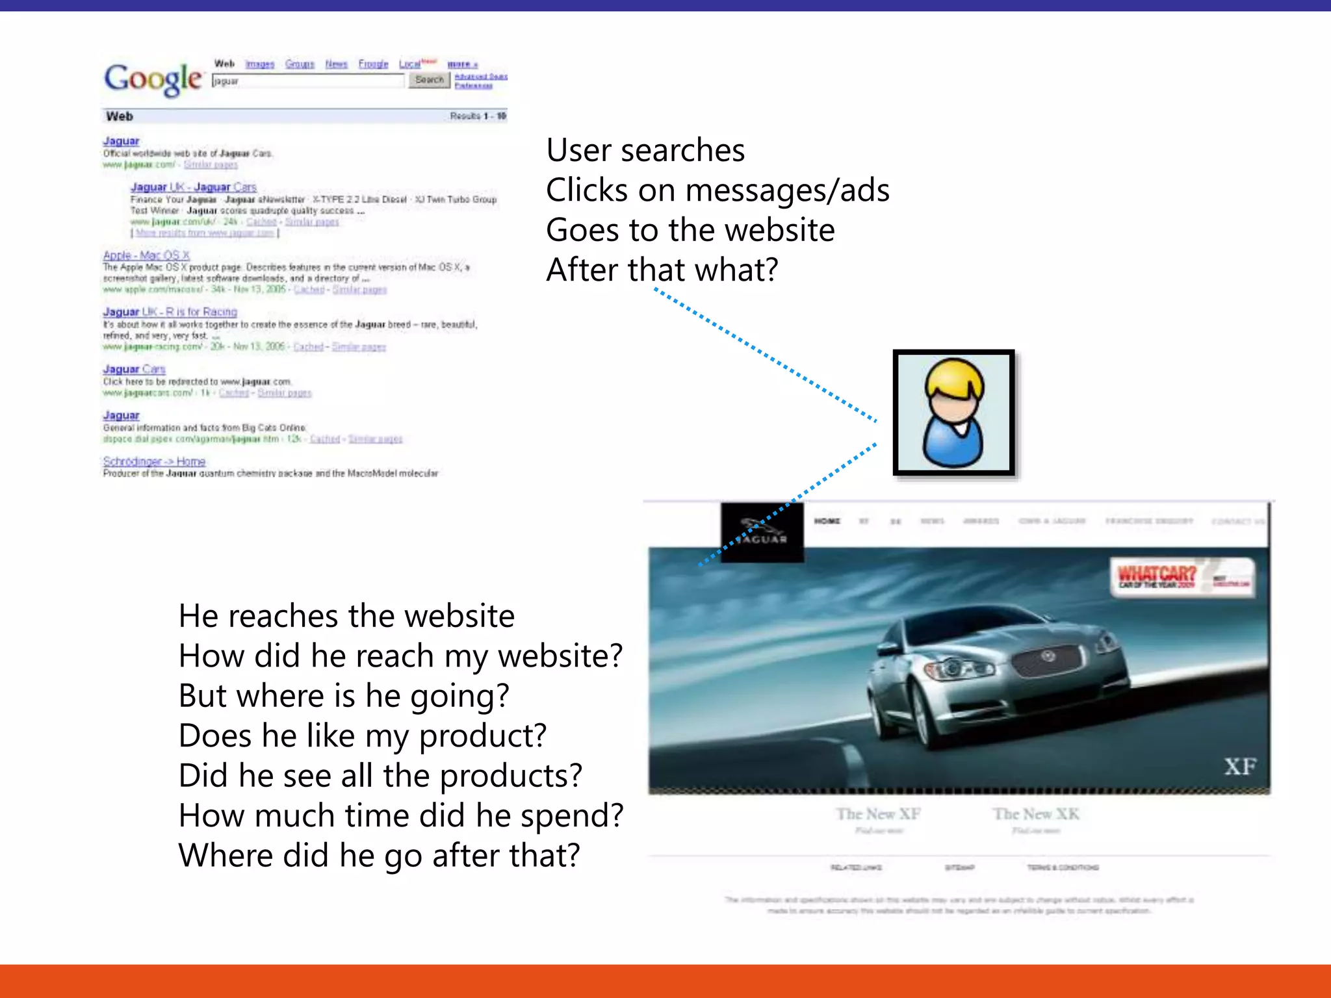Click the 'Results 1 - 10' text

tap(478, 116)
